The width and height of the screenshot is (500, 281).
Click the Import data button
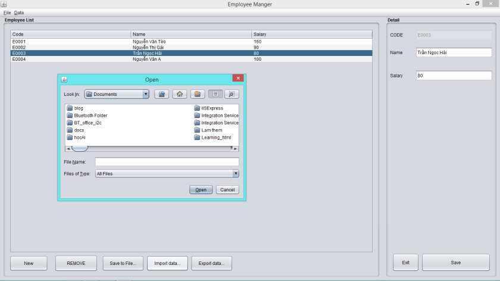167,263
